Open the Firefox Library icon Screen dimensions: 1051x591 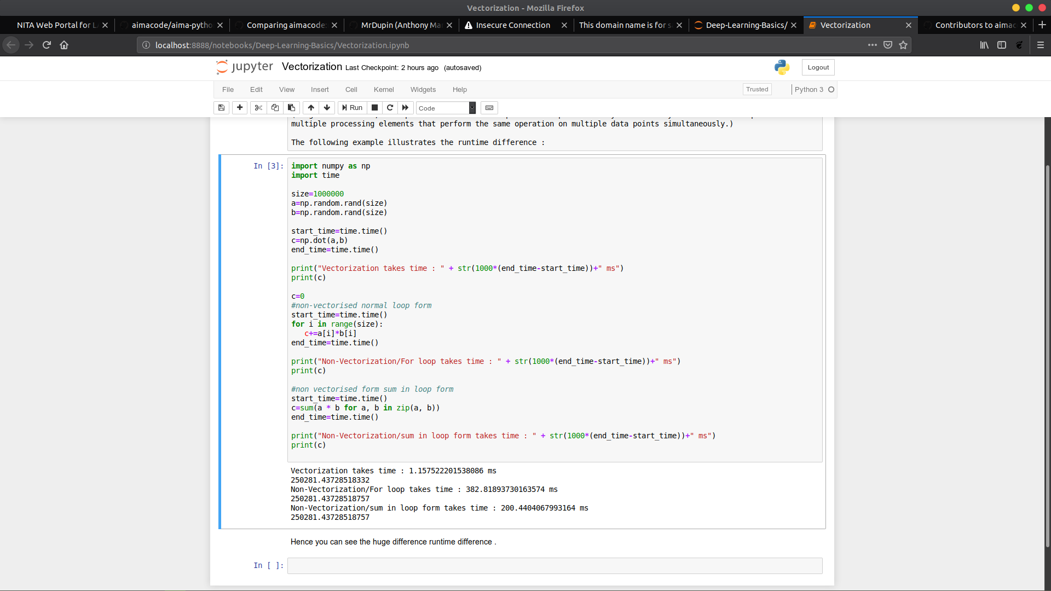(984, 45)
